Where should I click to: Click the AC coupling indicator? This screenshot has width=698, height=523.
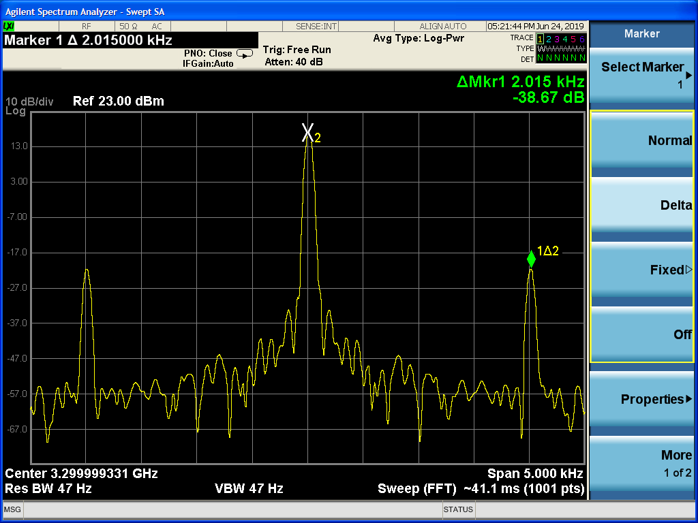point(157,27)
